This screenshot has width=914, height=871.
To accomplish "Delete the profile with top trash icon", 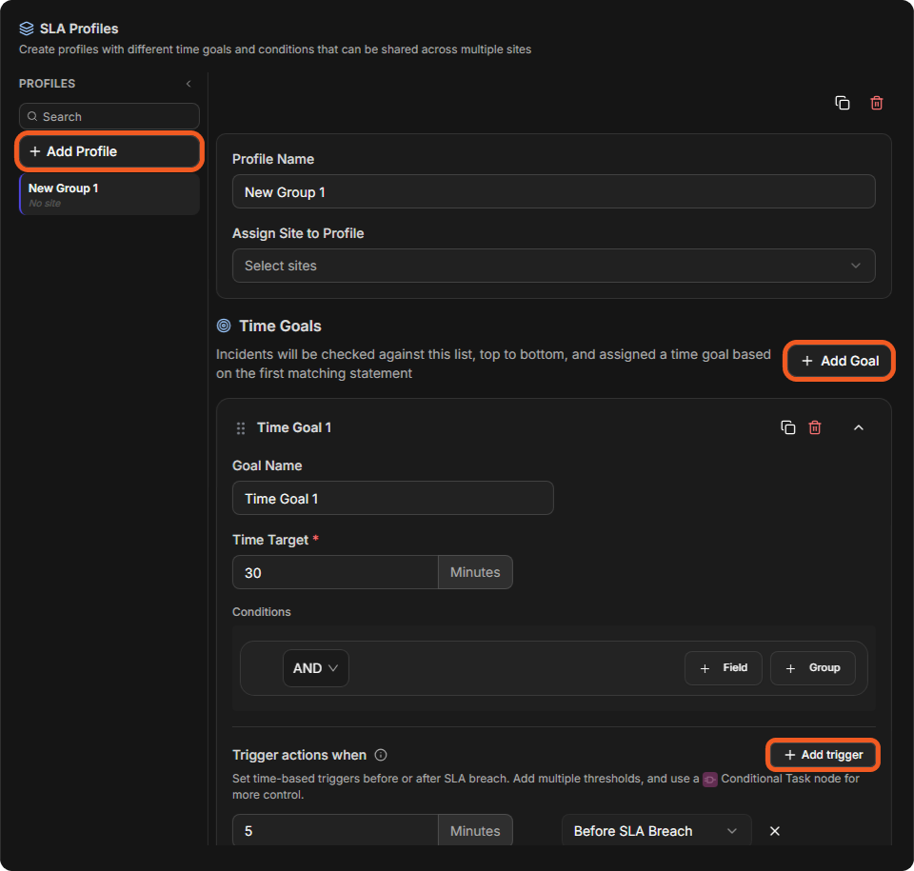I will click(876, 103).
